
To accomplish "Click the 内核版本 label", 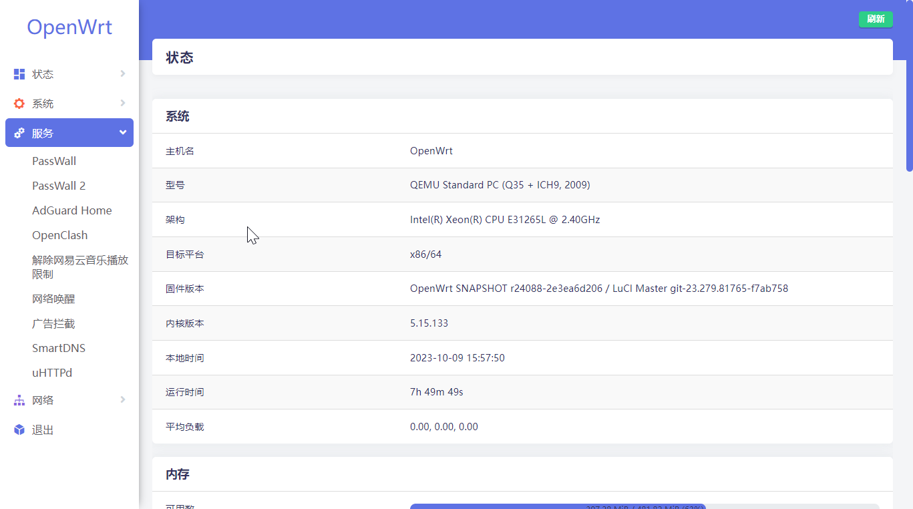I will click(x=185, y=323).
